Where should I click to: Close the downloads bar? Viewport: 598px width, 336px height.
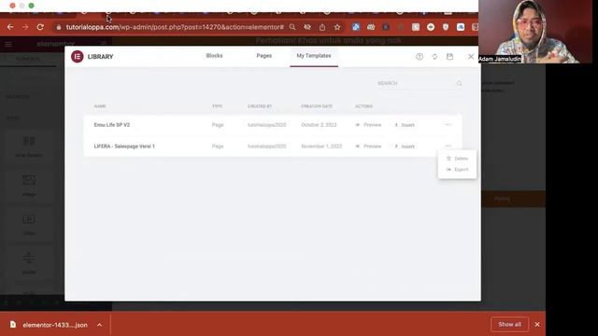coord(537,325)
